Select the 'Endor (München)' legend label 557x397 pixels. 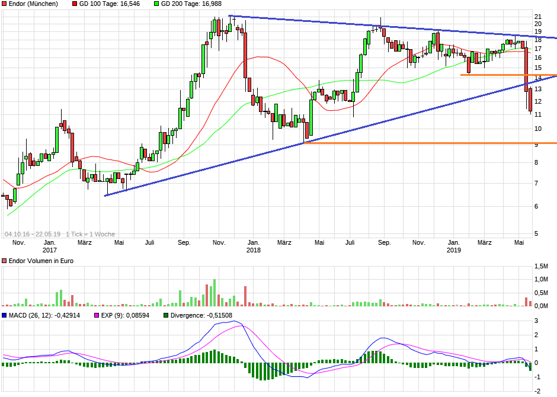coord(33,4)
